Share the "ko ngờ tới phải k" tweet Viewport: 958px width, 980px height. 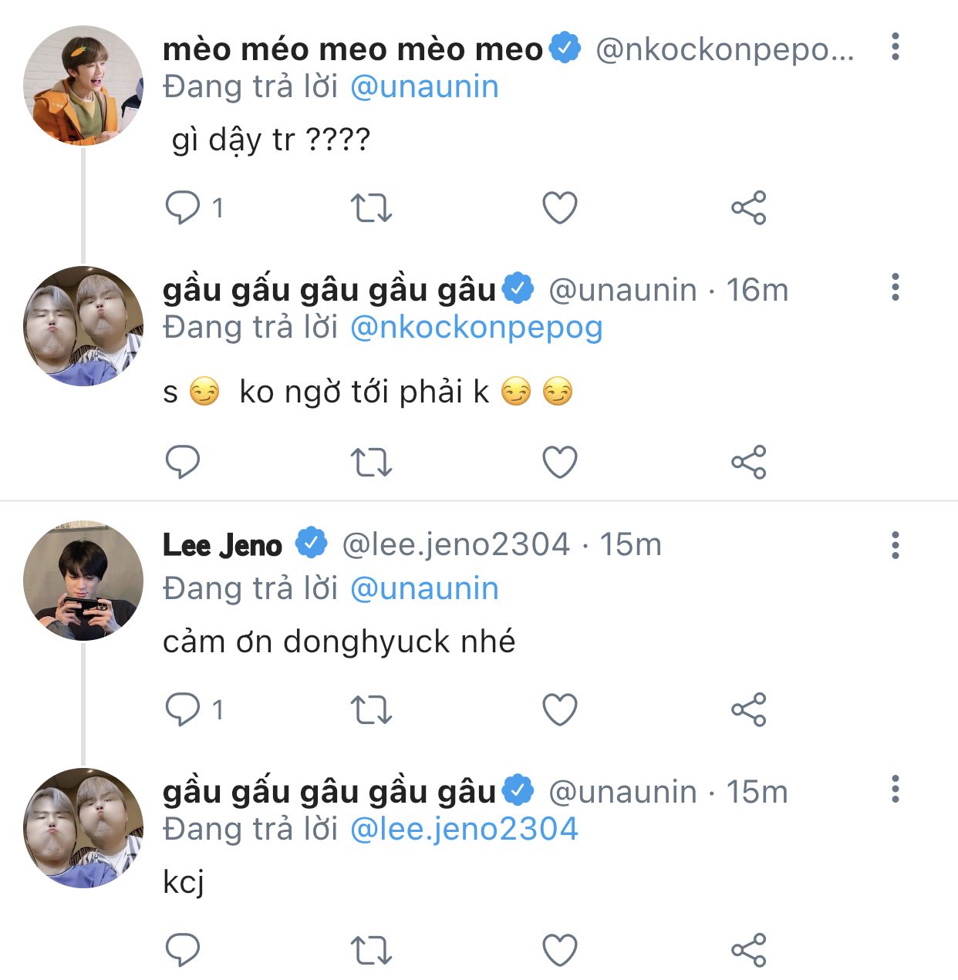click(748, 463)
